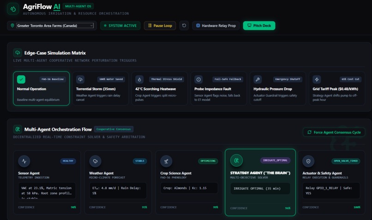Toggle the SYSTEM ACTIVE status button
372x220 pixels.
click(x=120, y=26)
